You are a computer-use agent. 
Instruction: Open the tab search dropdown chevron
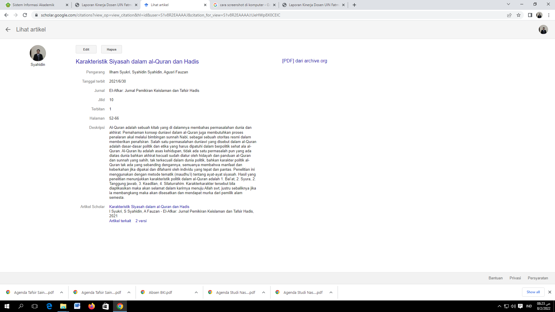(508, 4)
